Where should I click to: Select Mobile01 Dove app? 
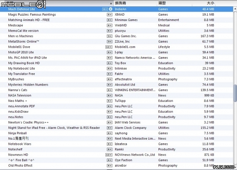[19, 47]
